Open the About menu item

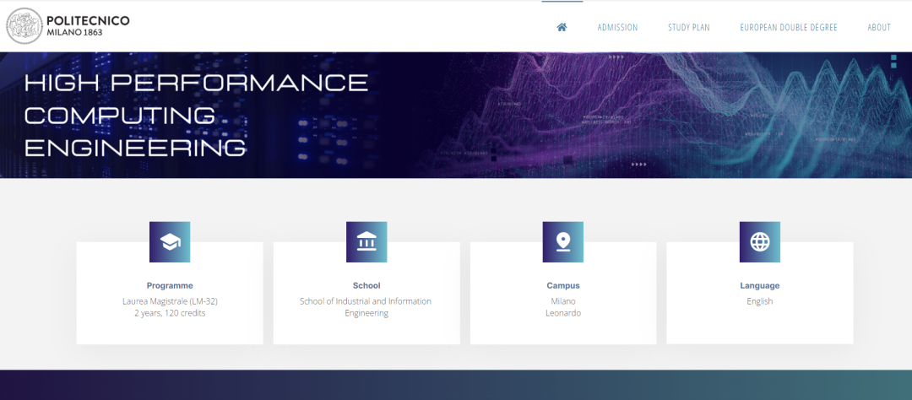pyautogui.click(x=879, y=28)
